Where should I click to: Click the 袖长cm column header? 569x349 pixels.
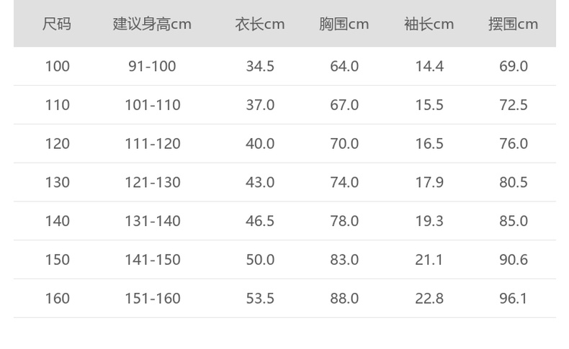click(x=429, y=24)
